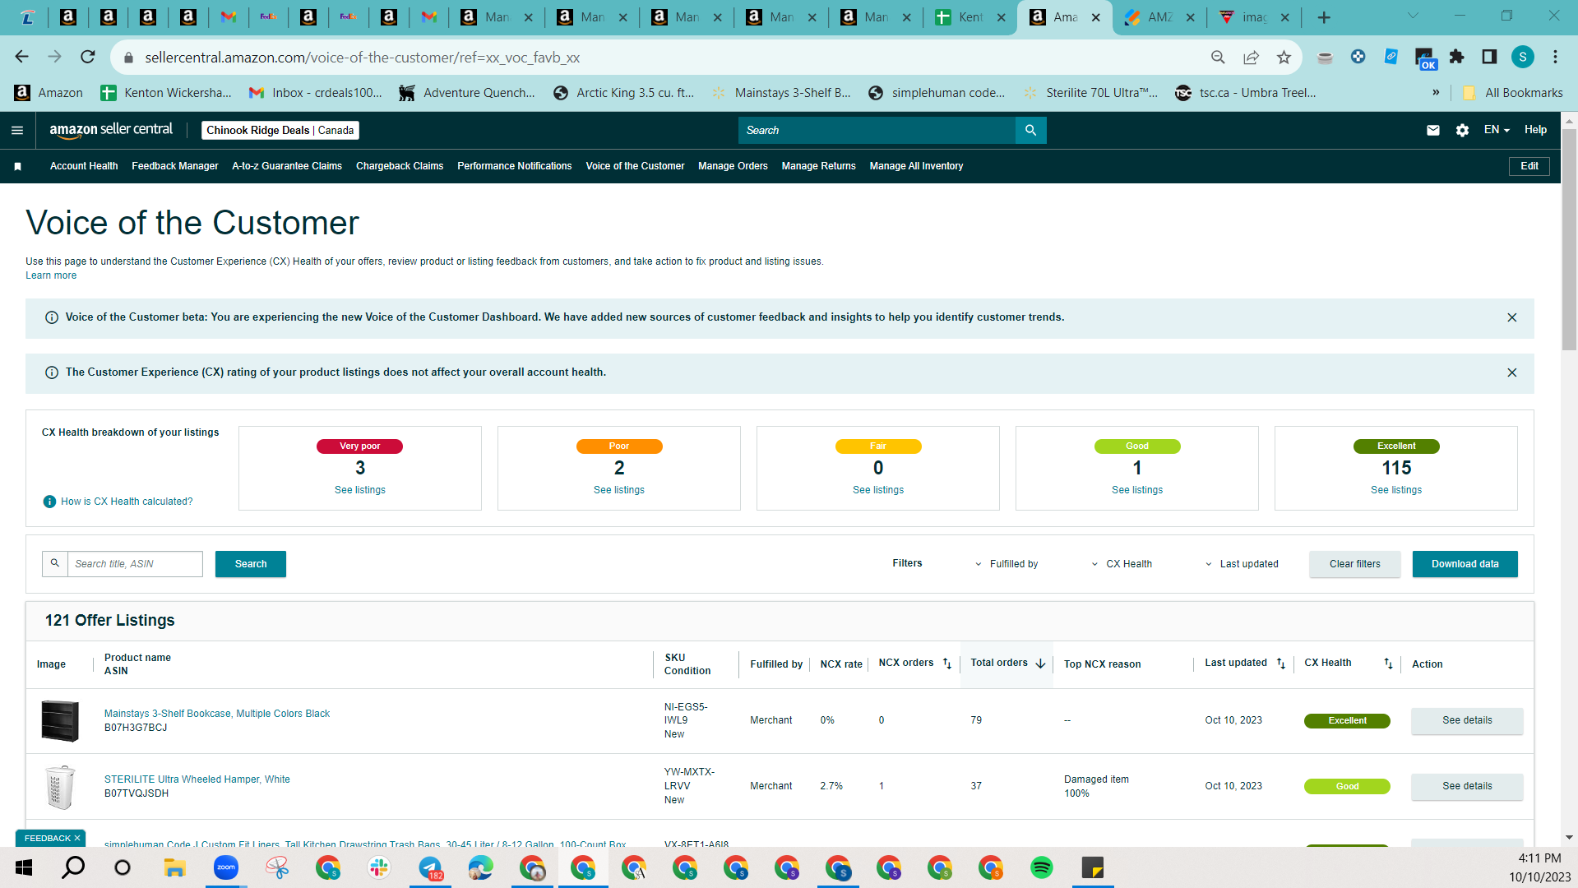Expand the Fulfilled by filter dropdown
1578x888 pixels.
pos(1006,564)
